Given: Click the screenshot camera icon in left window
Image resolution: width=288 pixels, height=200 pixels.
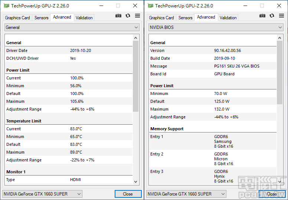Looking at the screenshot, I should pos(118,16).
